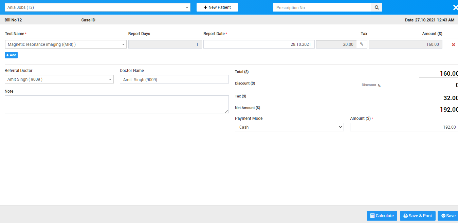Add another test row with Add button
The width and height of the screenshot is (458, 223).
11,55
